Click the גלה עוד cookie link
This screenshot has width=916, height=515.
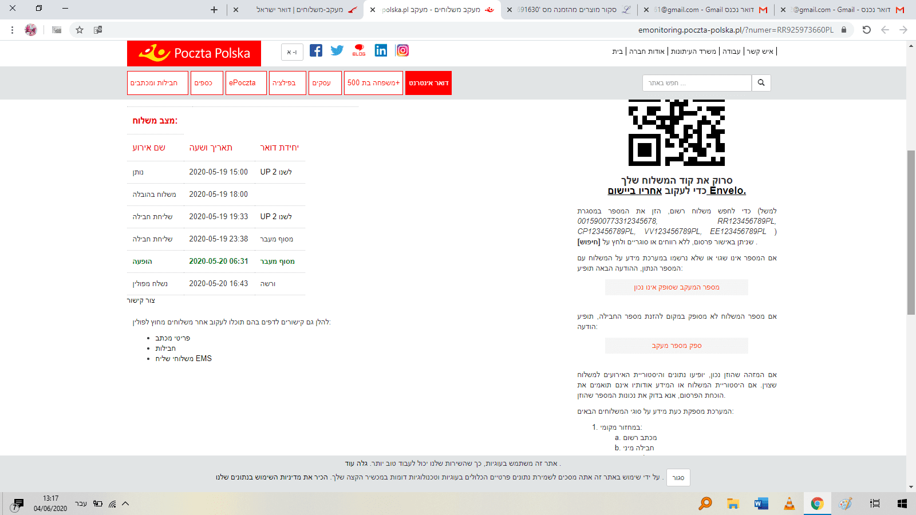(356, 463)
